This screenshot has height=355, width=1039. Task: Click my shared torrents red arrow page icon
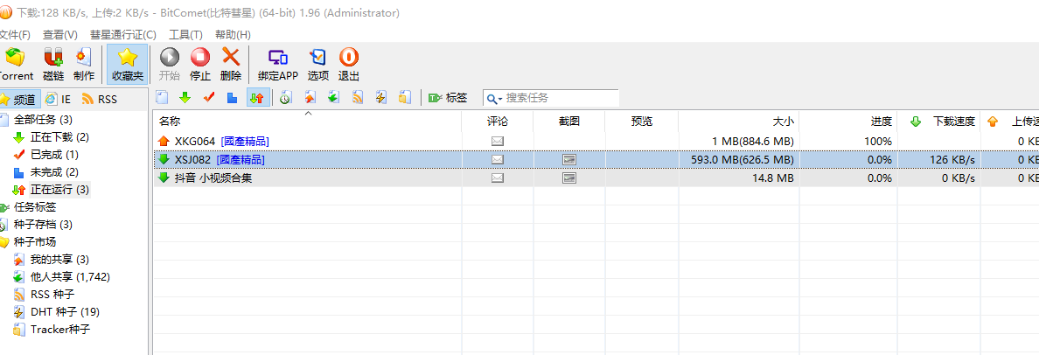[x=310, y=98]
